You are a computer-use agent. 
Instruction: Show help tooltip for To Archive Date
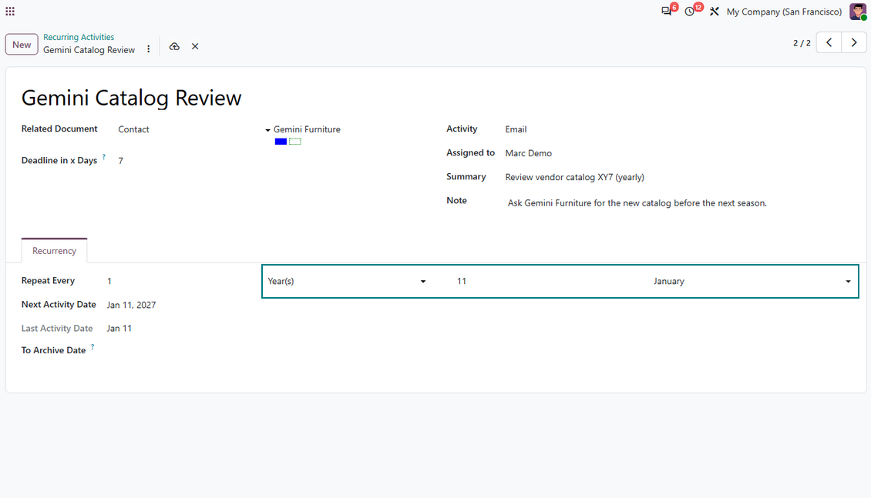tap(92, 346)
